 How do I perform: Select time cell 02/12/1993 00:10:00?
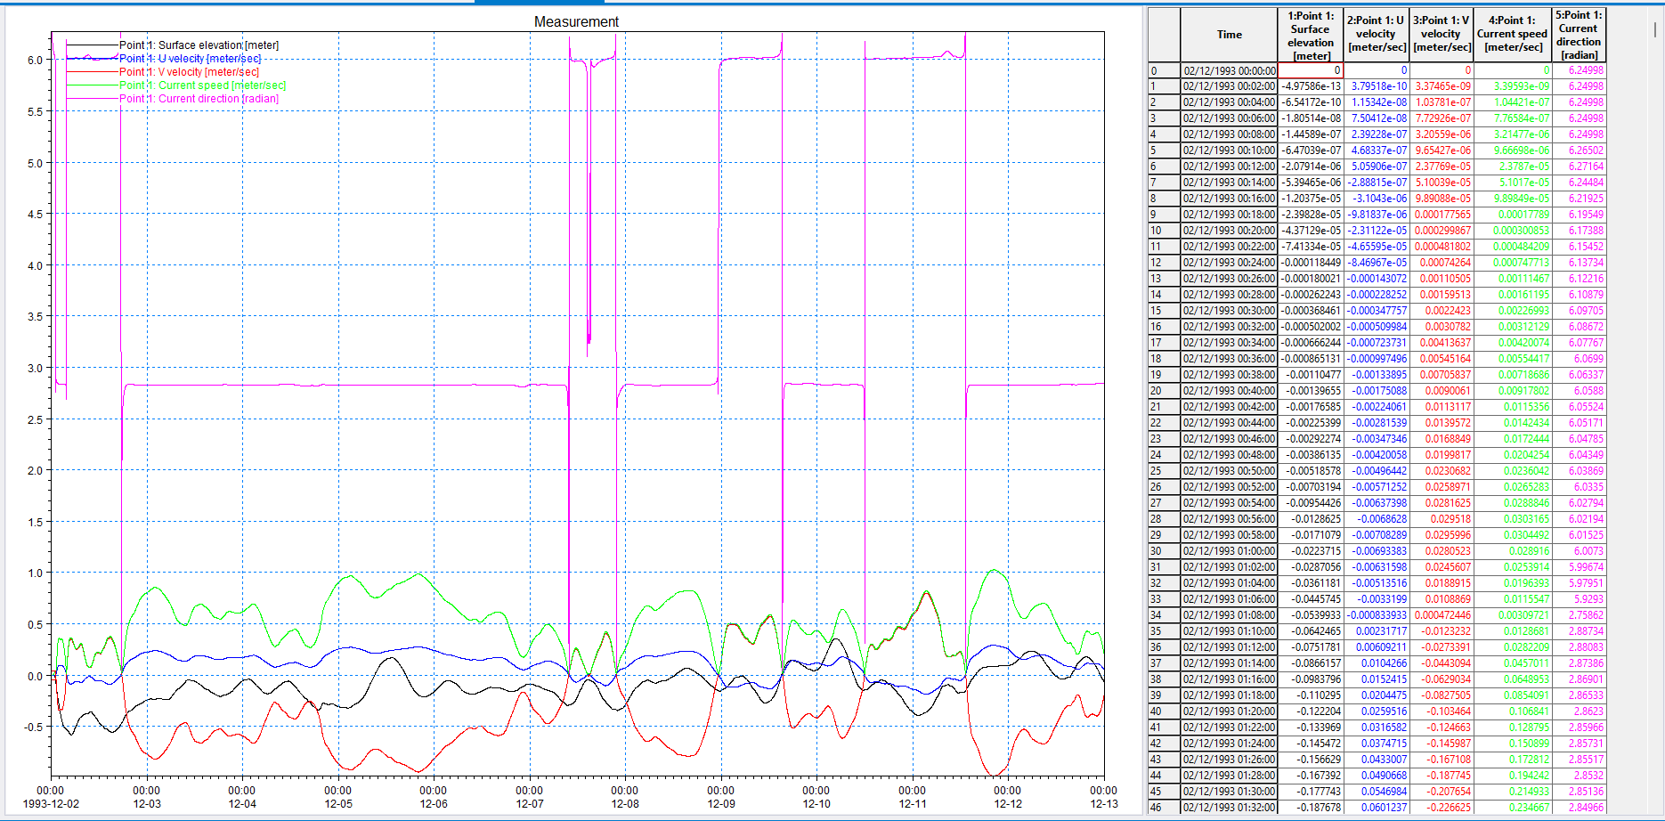click(1229, 150)
